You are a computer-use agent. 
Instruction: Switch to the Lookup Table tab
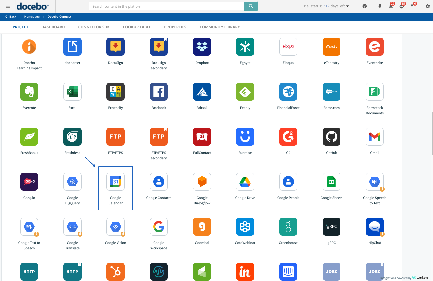pyautogui.click(x=137, y=27)
